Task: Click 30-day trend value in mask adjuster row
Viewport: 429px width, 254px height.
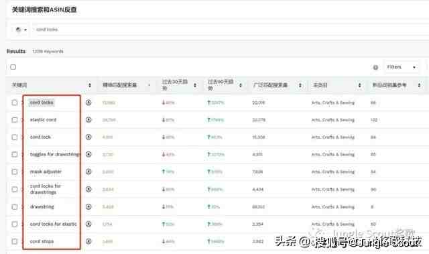Action: click(168, 172)
